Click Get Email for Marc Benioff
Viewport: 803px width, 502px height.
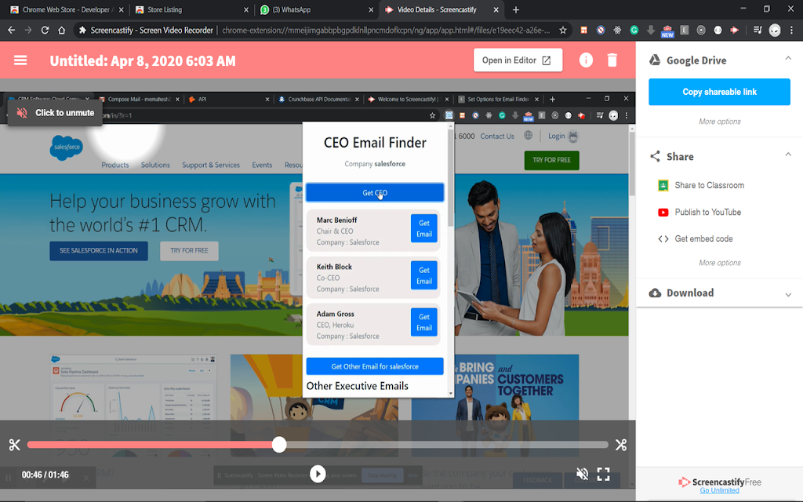point(424,228)
